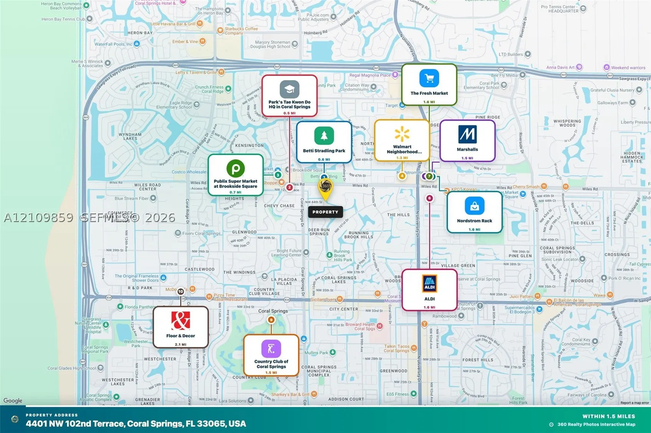Select red map marker number 2
Viewport: 651px width, 433px height.
pyautogui.click(x=290, y=187)
